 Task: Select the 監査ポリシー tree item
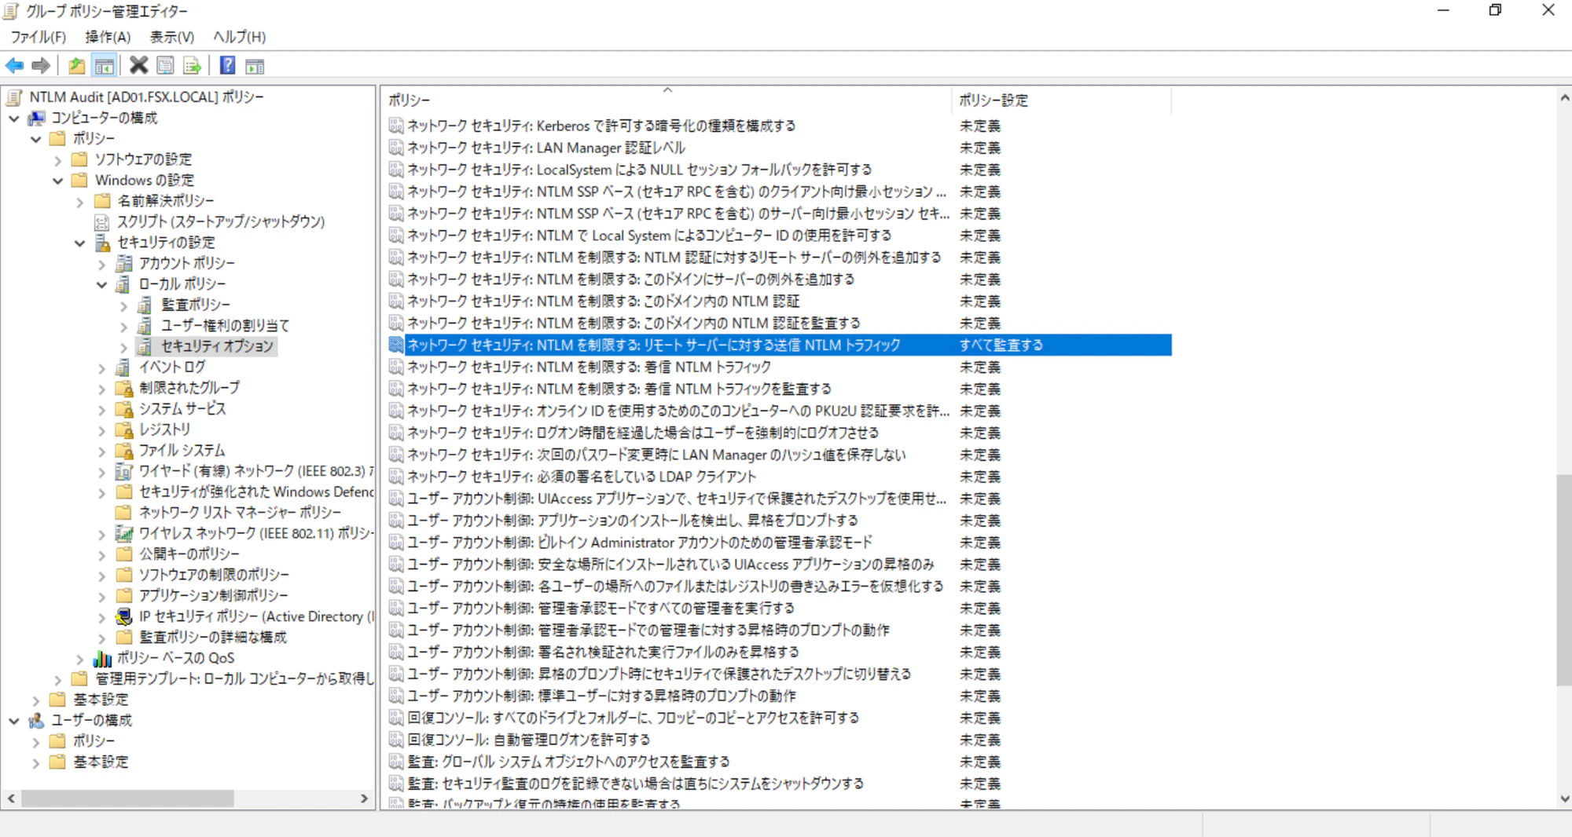click(196, 305)
